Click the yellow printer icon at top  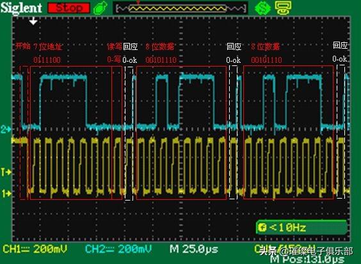(x=283, y=8)
